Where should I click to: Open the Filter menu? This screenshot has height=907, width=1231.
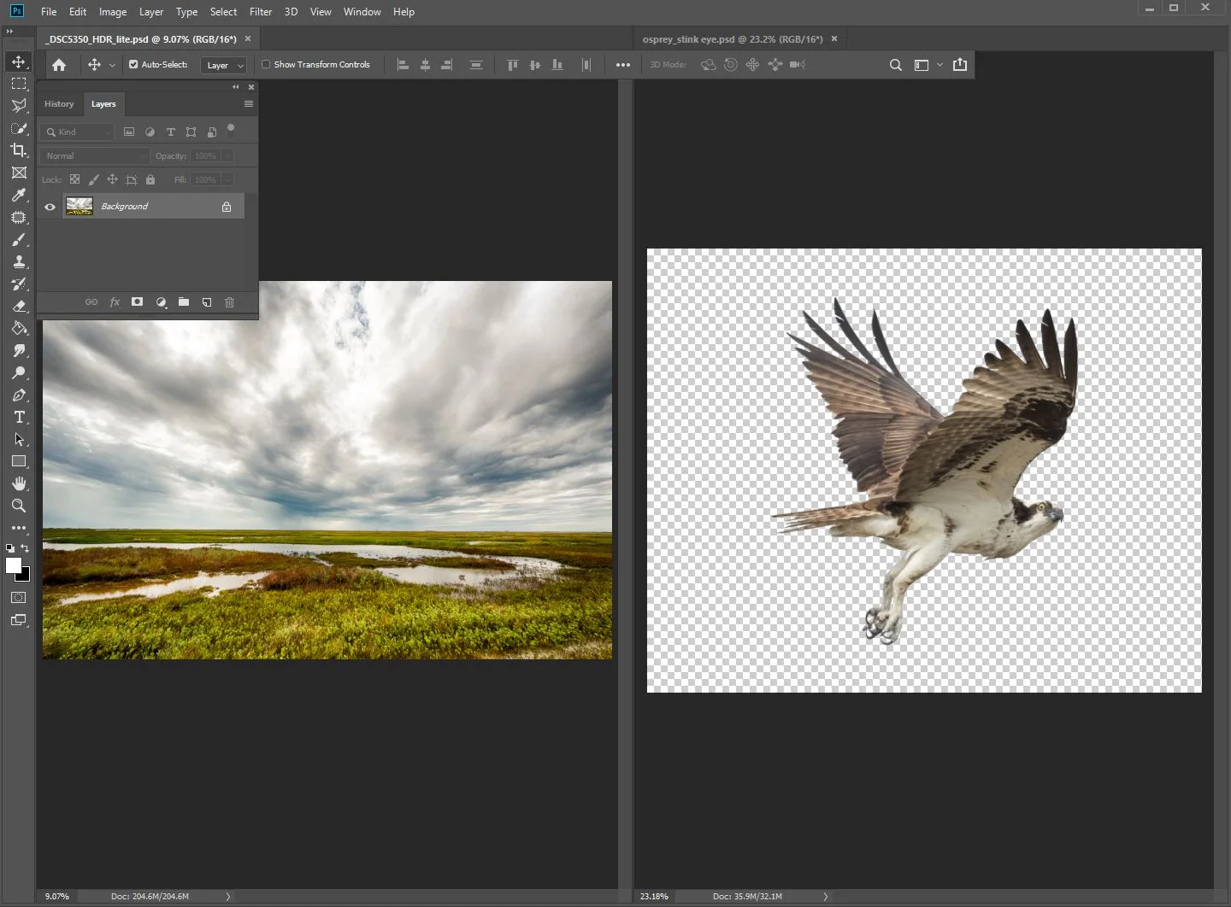coord(261,12)
